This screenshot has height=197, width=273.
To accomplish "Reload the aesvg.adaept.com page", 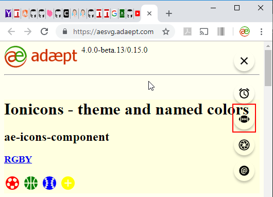I will [44, 32].
